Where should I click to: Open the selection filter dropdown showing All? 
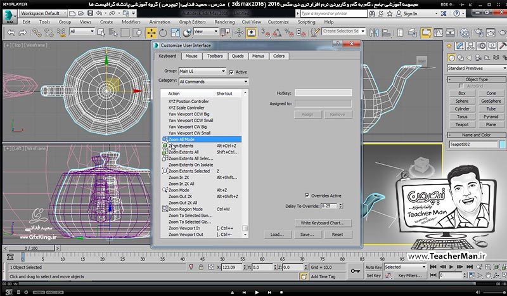82,32
